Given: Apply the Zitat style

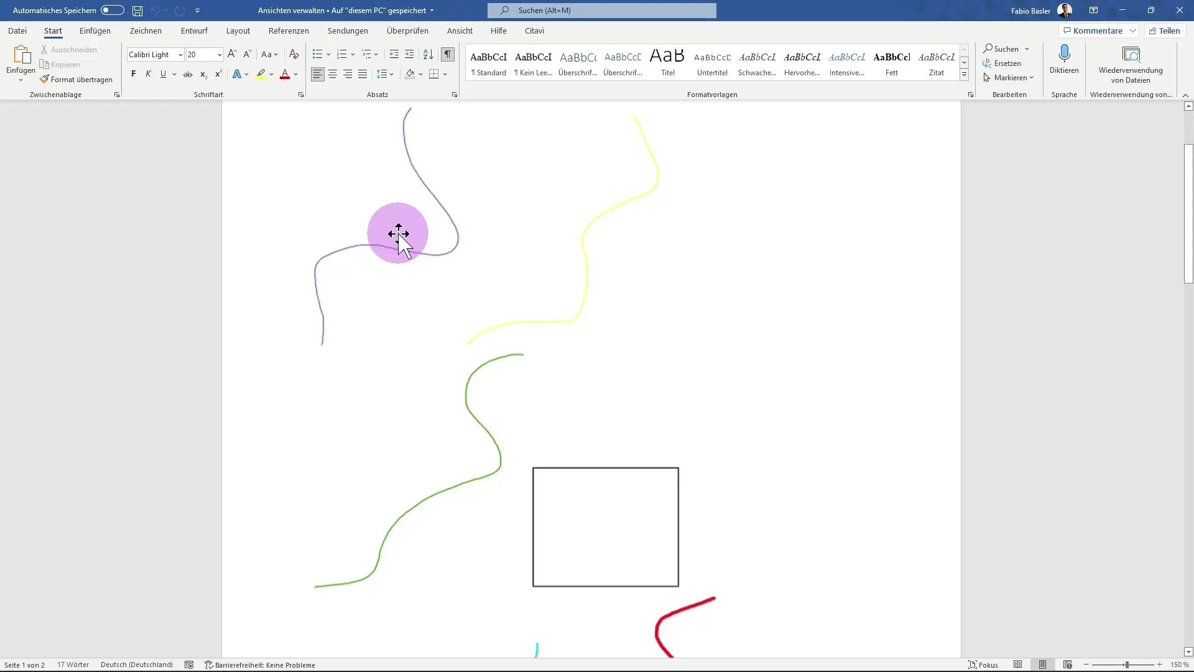Looking at the screenshot, I should [x=936, y=63].
